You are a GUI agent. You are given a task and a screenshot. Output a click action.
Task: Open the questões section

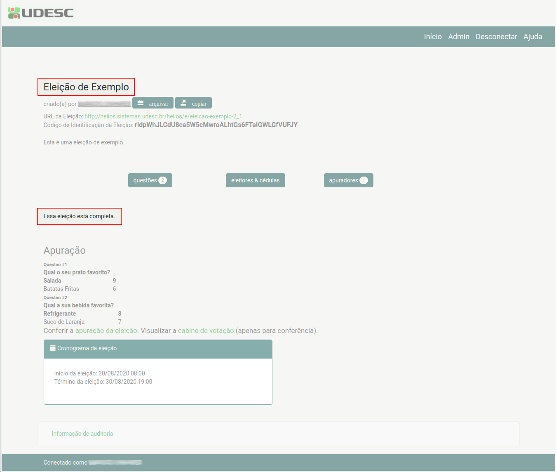click(145, 180)
